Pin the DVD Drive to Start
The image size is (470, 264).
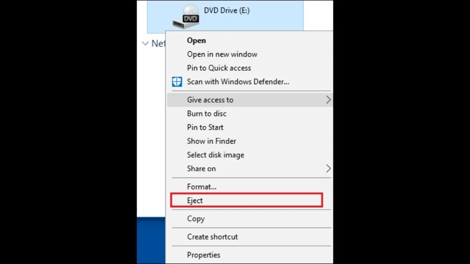(x=205, y=127)
